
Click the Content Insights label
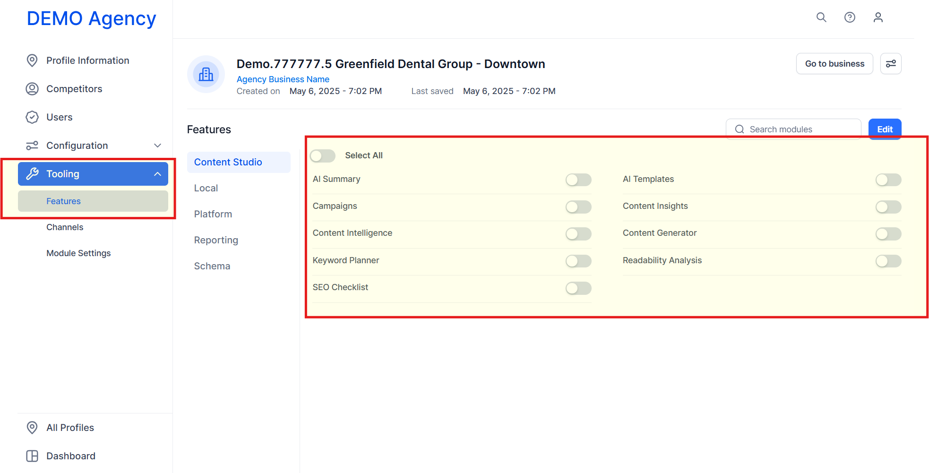tap(655, 206)
